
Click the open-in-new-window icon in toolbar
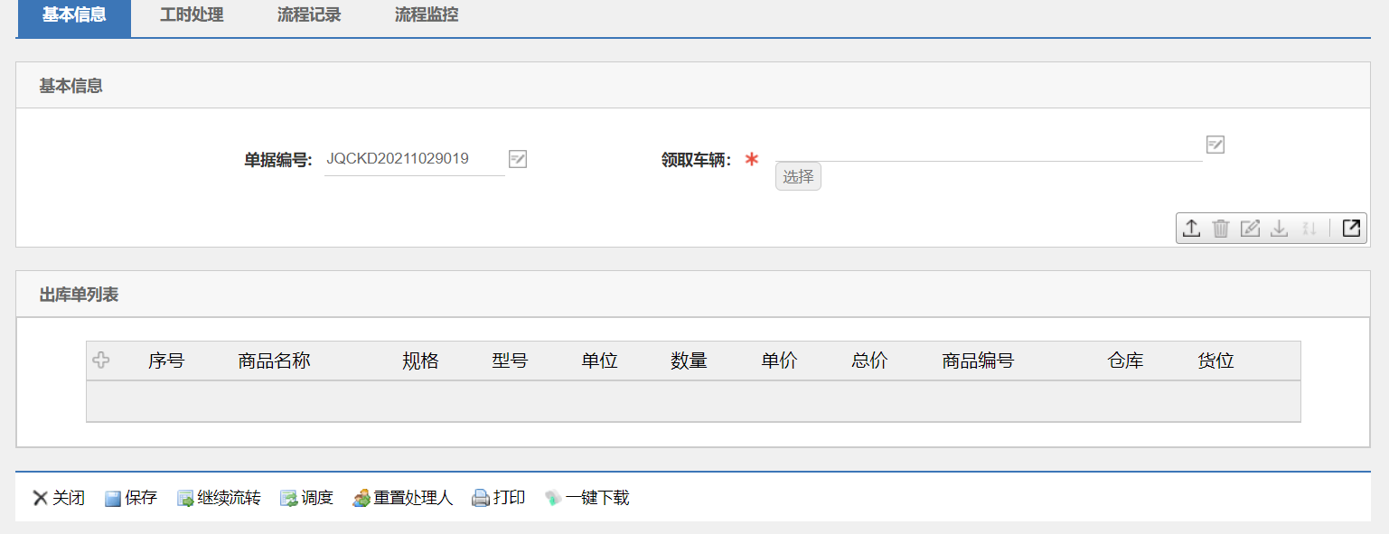coord(1351,229)
